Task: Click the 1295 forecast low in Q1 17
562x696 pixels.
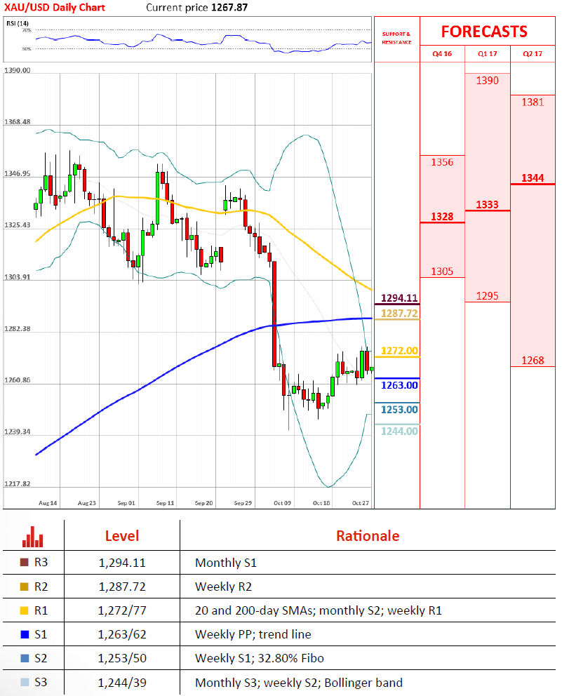Action: click(x=488, y=295)
